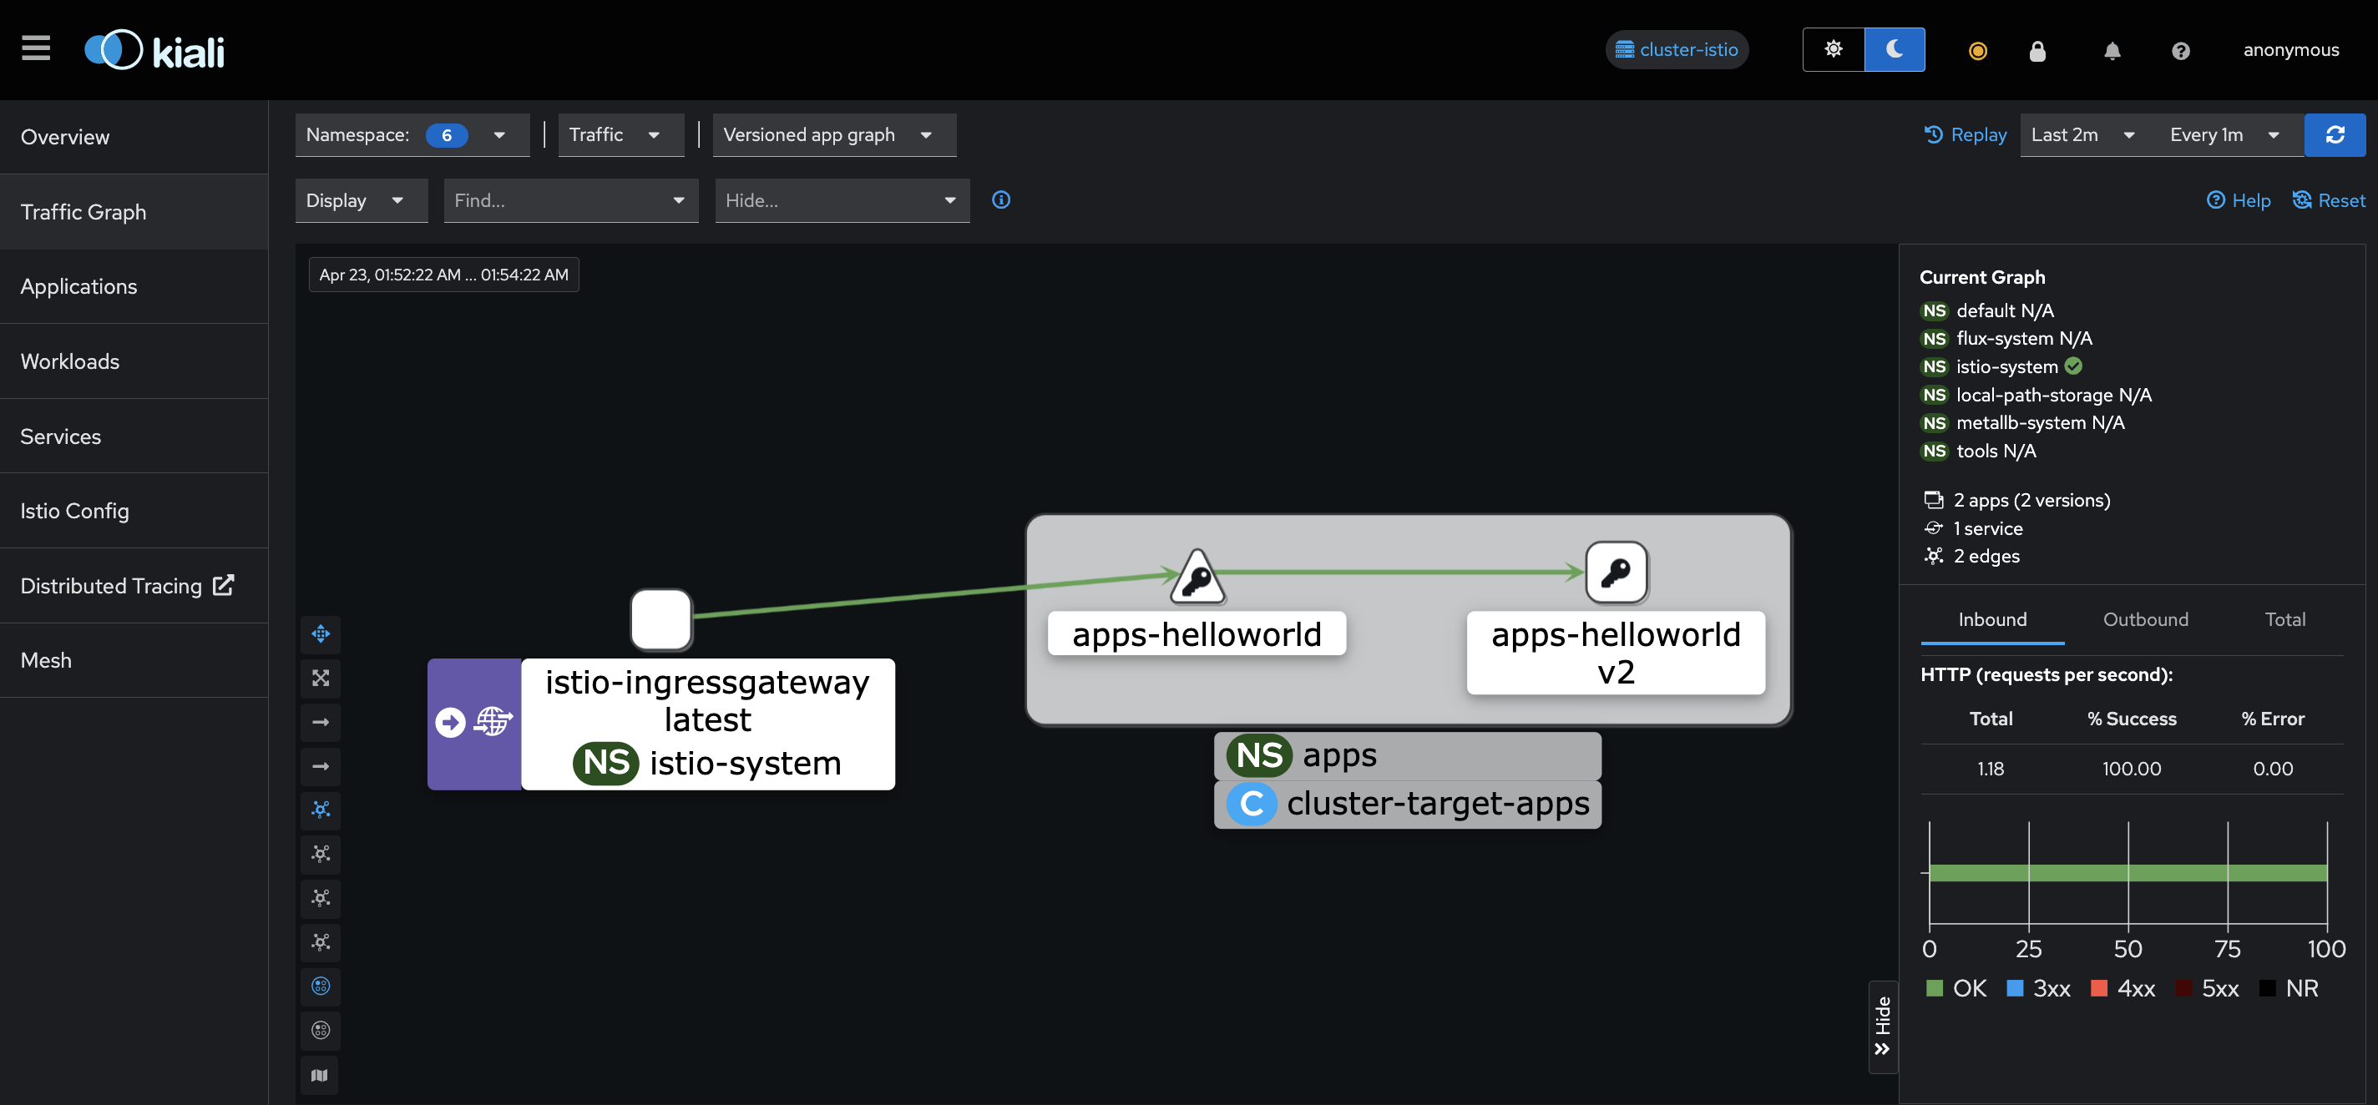Toggle drag mode in graph toolbar
The height and width of the screenshot is (1105, 2378).
[x=321, y=633]
